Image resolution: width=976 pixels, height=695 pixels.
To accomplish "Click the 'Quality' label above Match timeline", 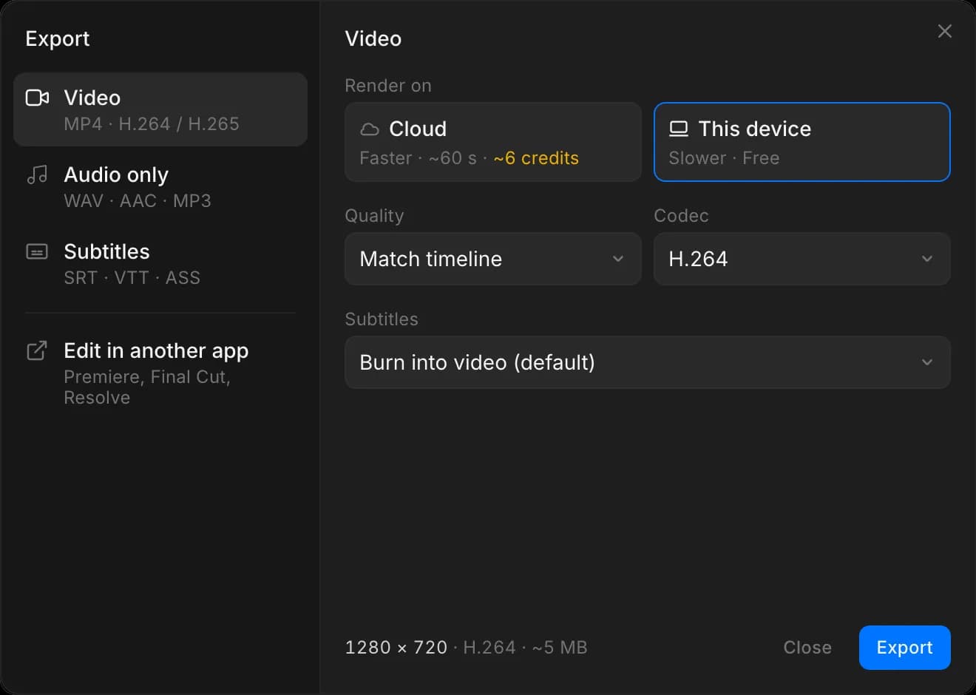I will tap(374, 216).
